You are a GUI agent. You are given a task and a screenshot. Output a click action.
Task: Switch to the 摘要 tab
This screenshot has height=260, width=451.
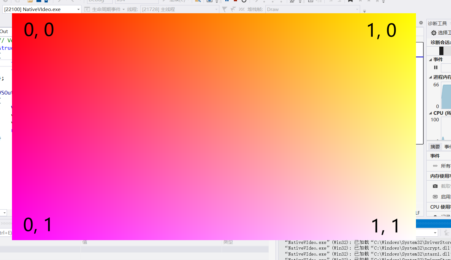click(435, 147)
